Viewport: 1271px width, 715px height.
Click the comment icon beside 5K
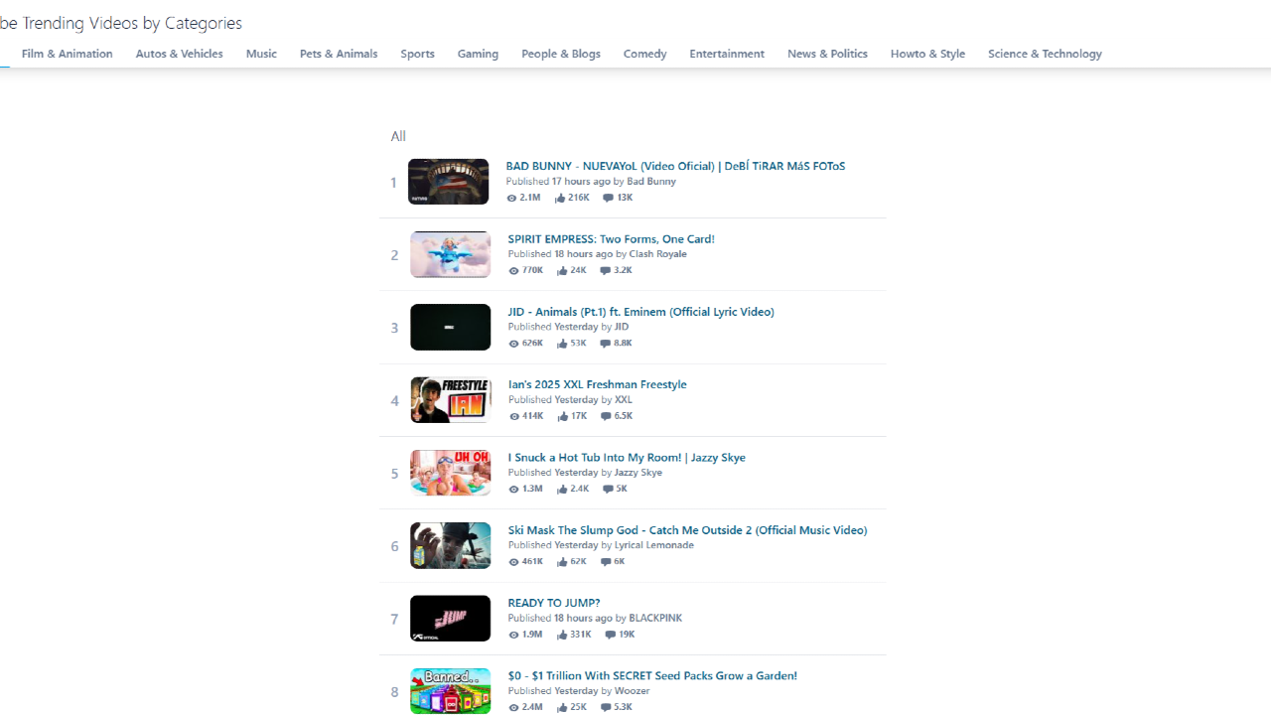point(608,489)
